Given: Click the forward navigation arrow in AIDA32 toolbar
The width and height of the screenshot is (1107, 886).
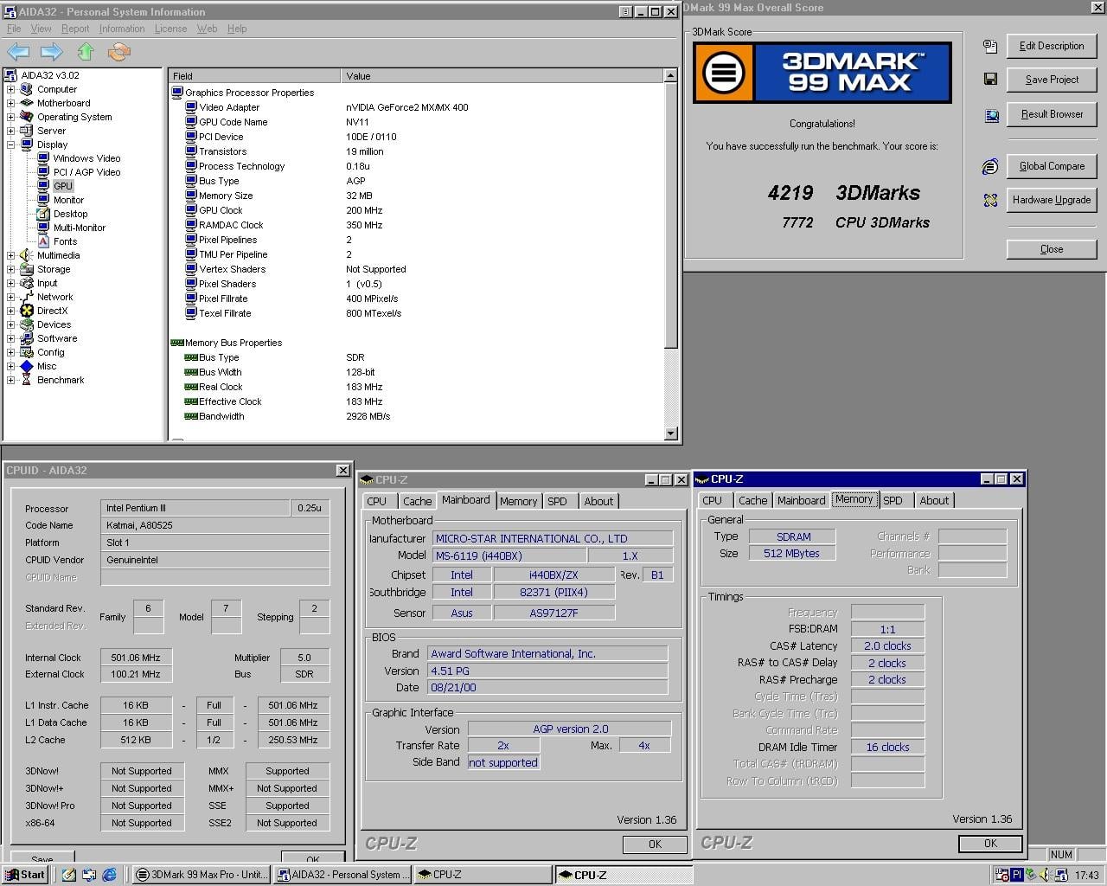Looking at the screenshot, I should click(52, 52).
